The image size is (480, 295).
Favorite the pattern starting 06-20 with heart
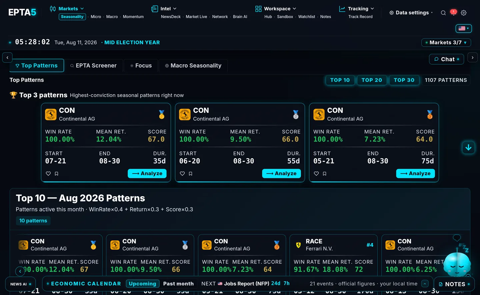click(182, 173)
